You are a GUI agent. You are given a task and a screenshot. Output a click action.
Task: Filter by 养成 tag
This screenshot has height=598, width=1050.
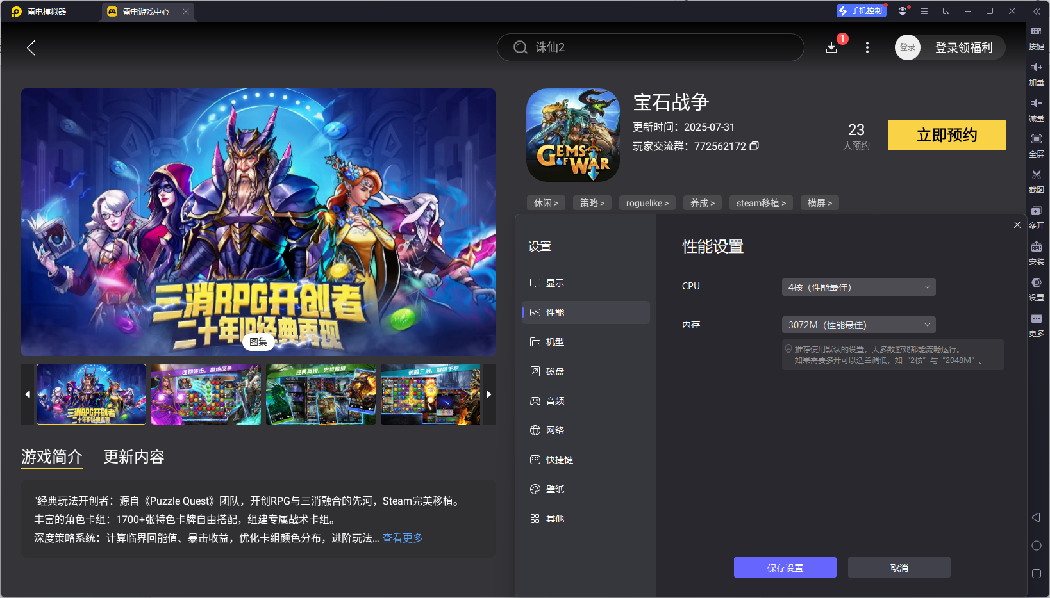703,203
